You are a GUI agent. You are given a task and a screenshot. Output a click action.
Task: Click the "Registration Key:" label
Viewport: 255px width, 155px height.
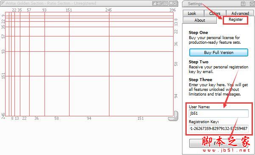[204, 122]
